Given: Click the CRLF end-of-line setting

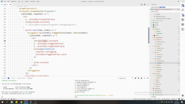Looking at the screenshot, I should coord(159,99).
